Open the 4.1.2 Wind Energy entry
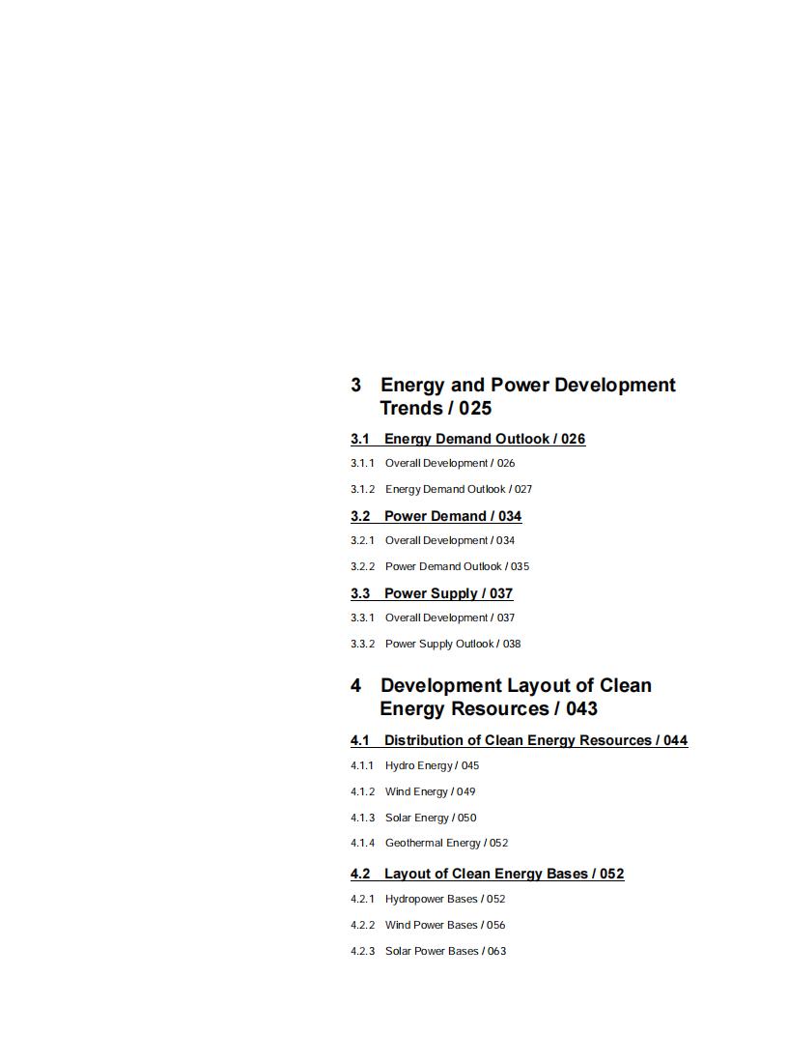788x1063 pixels. pyautogui.click(x=412, y=791)
